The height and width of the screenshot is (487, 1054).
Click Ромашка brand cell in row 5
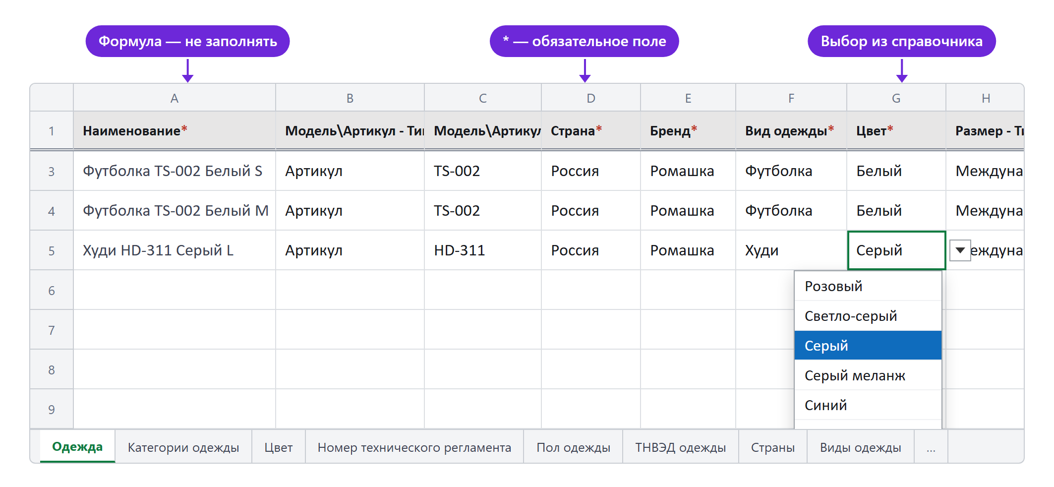pyautogui.click(x=688, y=250)
